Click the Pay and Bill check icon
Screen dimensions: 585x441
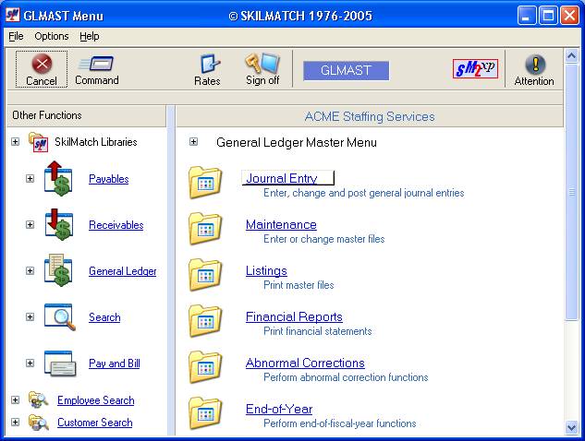coord(60,364)
